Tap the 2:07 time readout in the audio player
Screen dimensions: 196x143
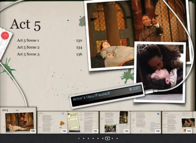point(136,88)
